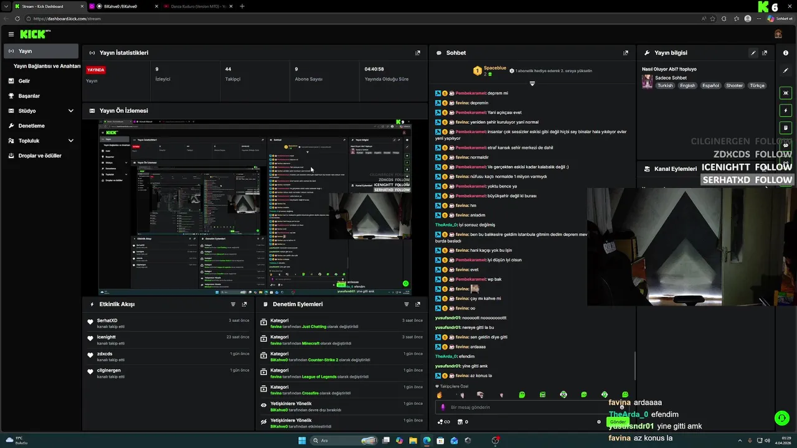Click the channel points icon in chat
The height and width of the screenshot is (448, 797).
(x=443, y=422)
